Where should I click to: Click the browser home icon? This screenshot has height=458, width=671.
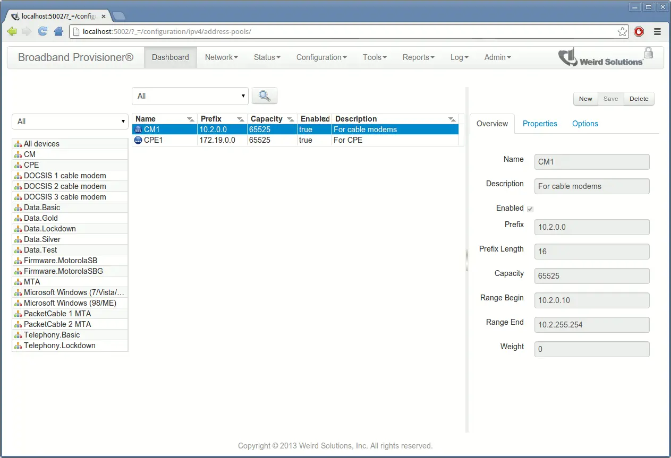[58, 31]
